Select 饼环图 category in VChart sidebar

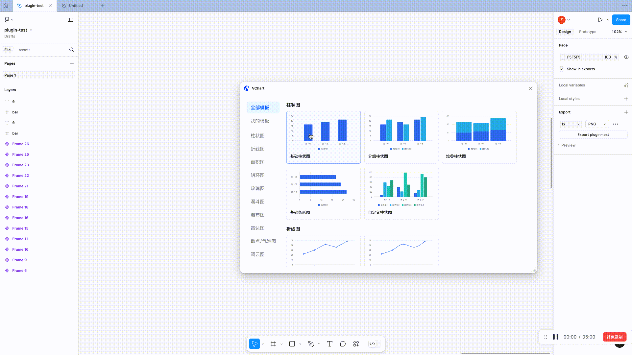coord(257,175)
